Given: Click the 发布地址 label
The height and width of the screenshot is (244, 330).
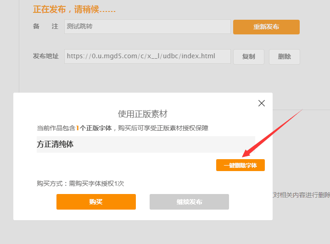Looking at the screenshot, I should coord(46,56).
